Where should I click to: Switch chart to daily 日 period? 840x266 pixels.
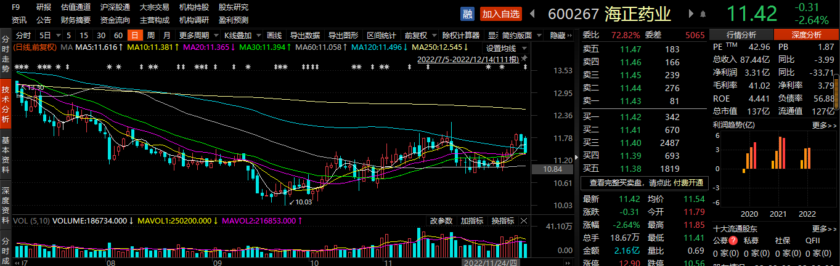(x=134, y=35)
